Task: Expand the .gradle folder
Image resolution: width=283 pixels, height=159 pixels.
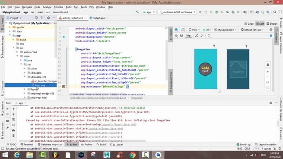Action: pyautogui.click(x=10, y=27)
